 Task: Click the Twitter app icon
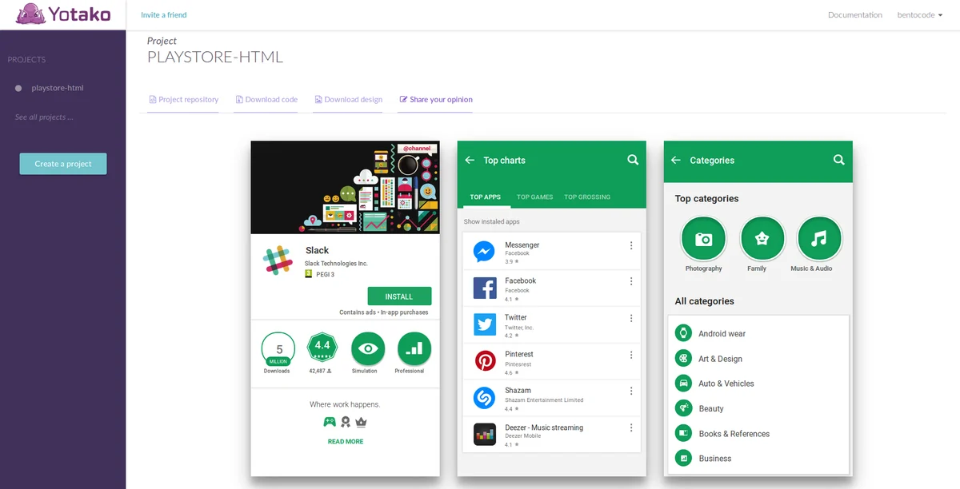[485, 324]
